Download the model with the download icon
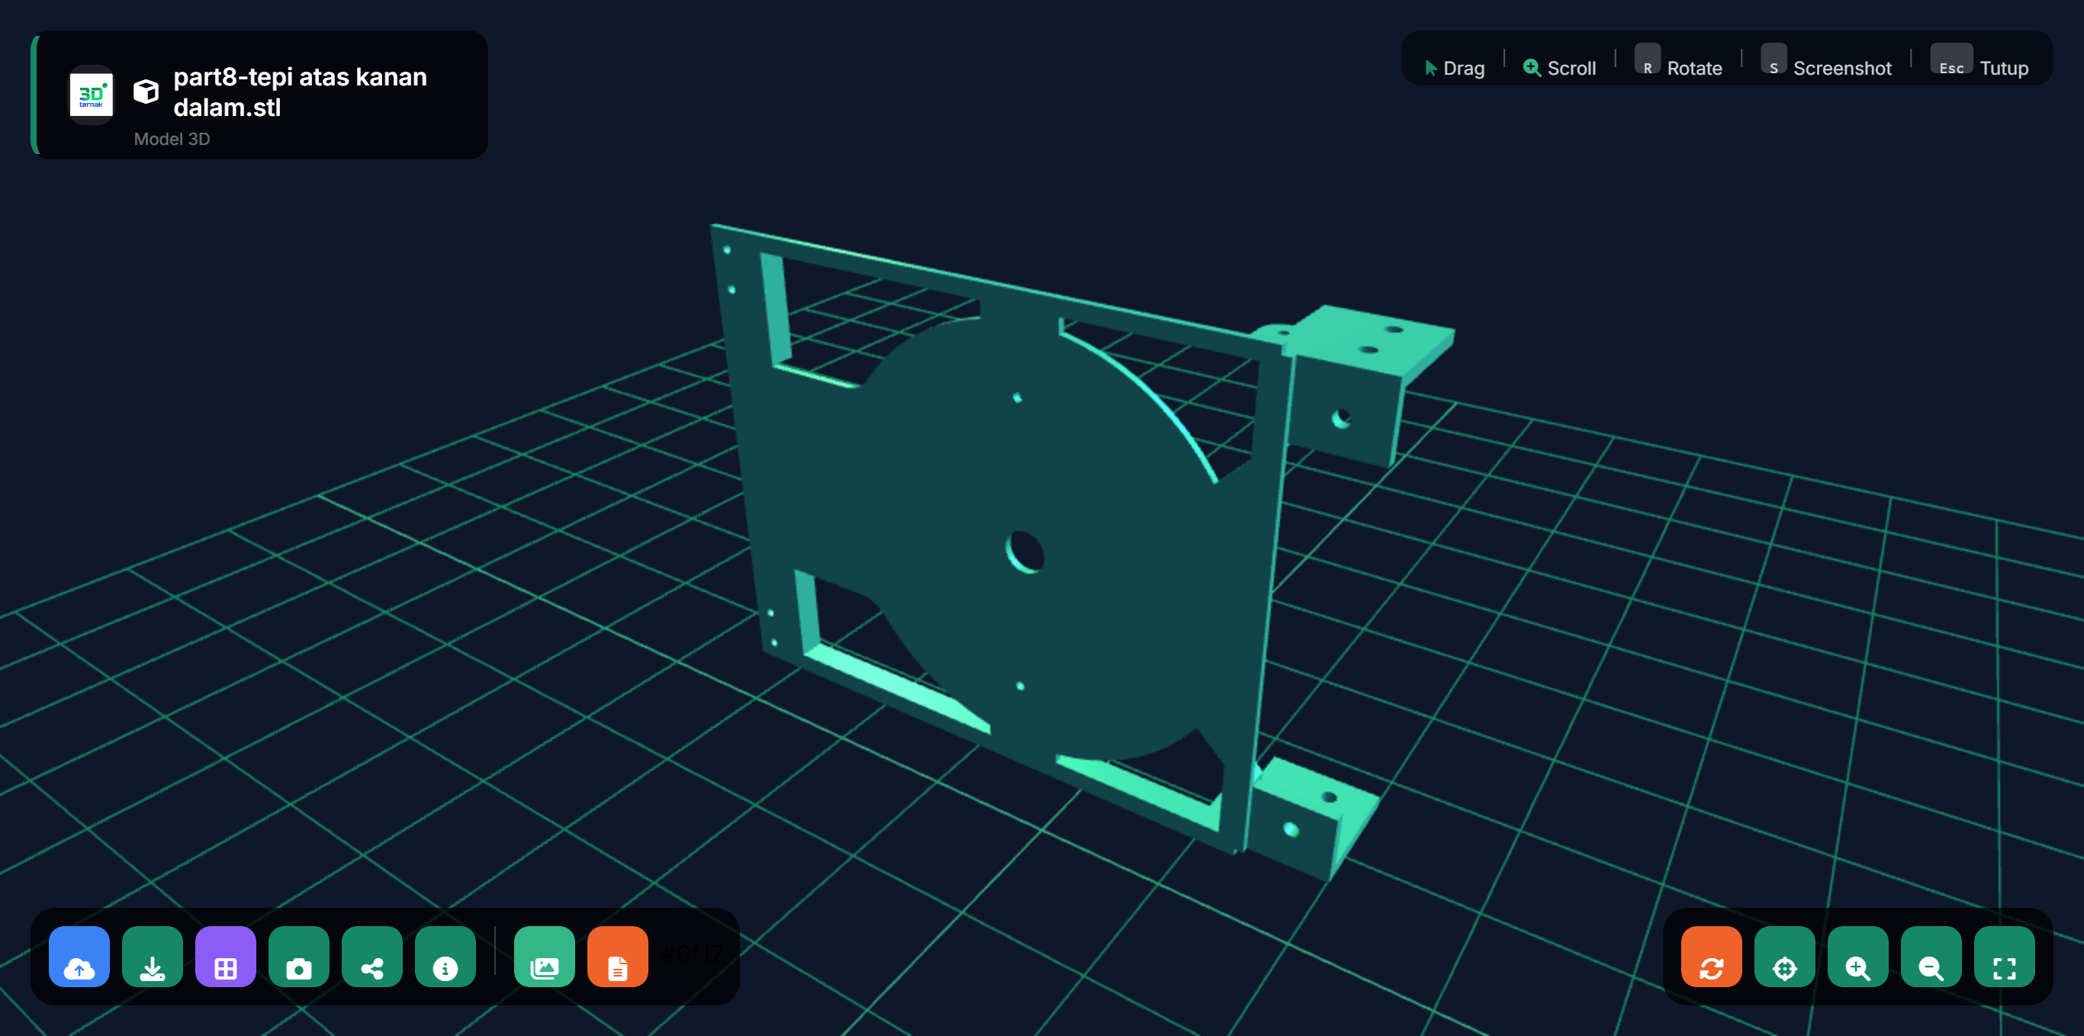Screen dimensions: 2084x1036 tap(152, 957)
